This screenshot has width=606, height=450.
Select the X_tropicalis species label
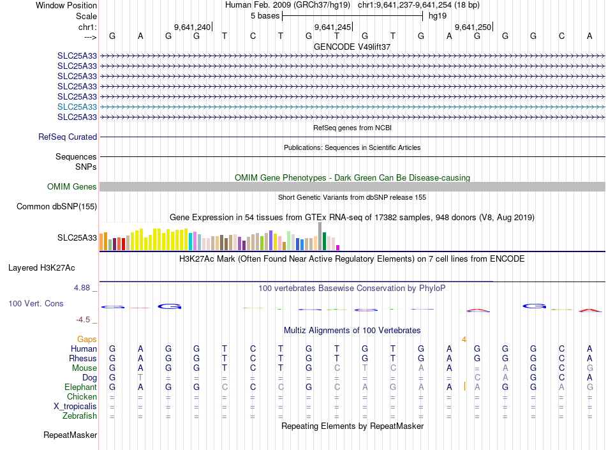[x=75, y=407]
